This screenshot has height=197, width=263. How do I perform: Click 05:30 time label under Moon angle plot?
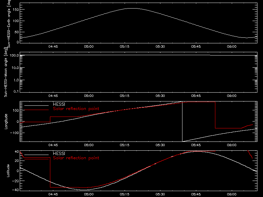point(160,96)
